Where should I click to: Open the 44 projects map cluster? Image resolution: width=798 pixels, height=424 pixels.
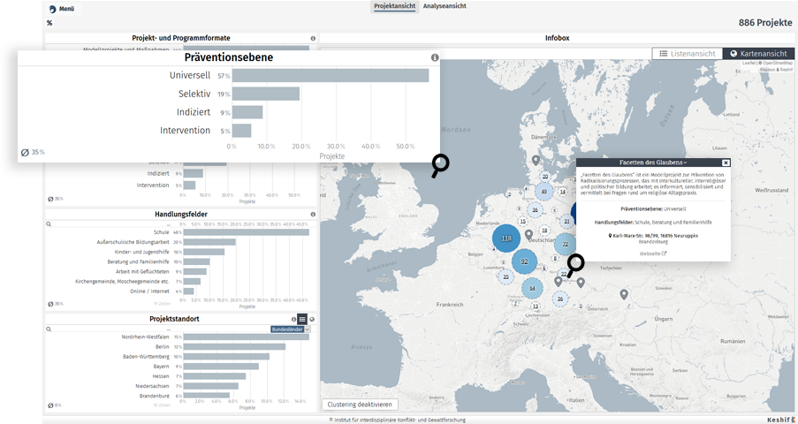[x=532, y=288]
